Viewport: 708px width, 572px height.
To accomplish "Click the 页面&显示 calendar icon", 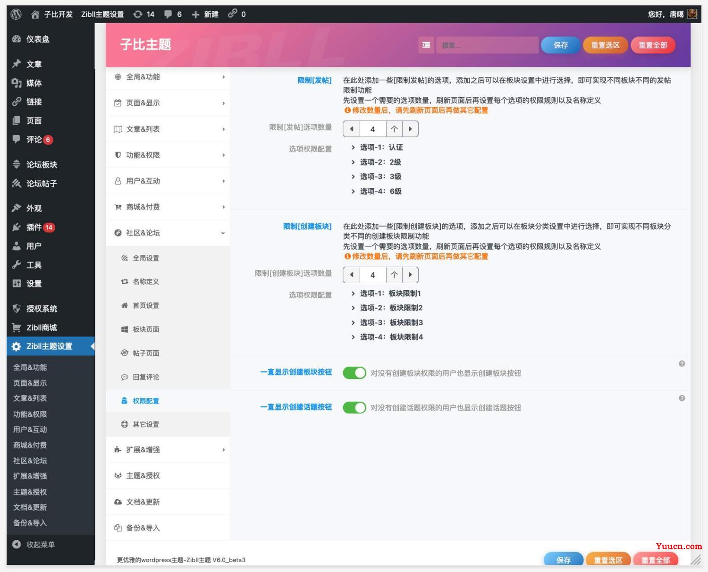I will 118,103.
